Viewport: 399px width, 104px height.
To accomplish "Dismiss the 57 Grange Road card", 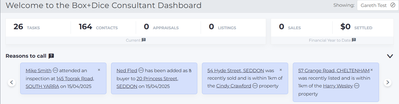I will [x=371, y=70].
